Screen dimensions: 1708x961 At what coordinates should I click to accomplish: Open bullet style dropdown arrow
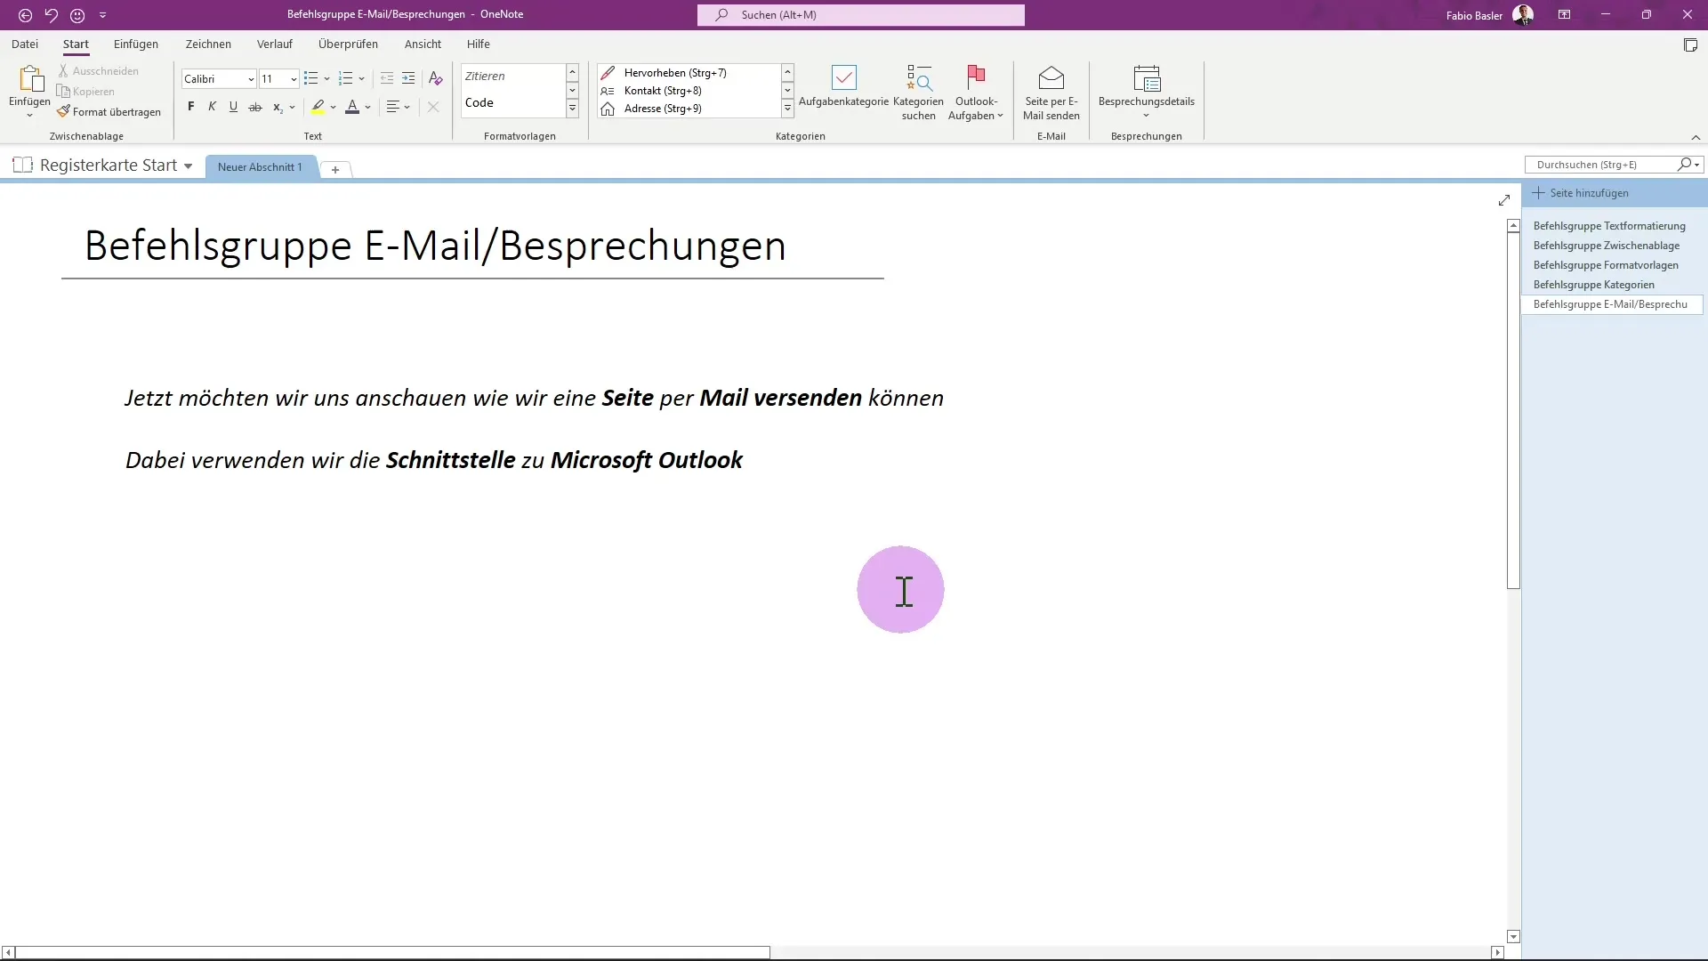click(326, 78)
